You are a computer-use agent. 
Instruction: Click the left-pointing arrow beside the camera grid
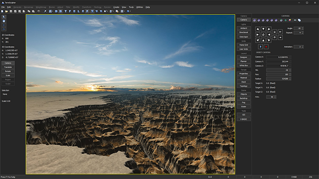click(x=280, y=32)
